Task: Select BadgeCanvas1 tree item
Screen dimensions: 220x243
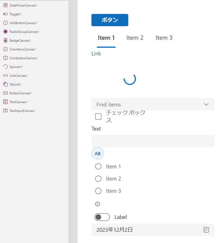Action: [x=20, y=41]
